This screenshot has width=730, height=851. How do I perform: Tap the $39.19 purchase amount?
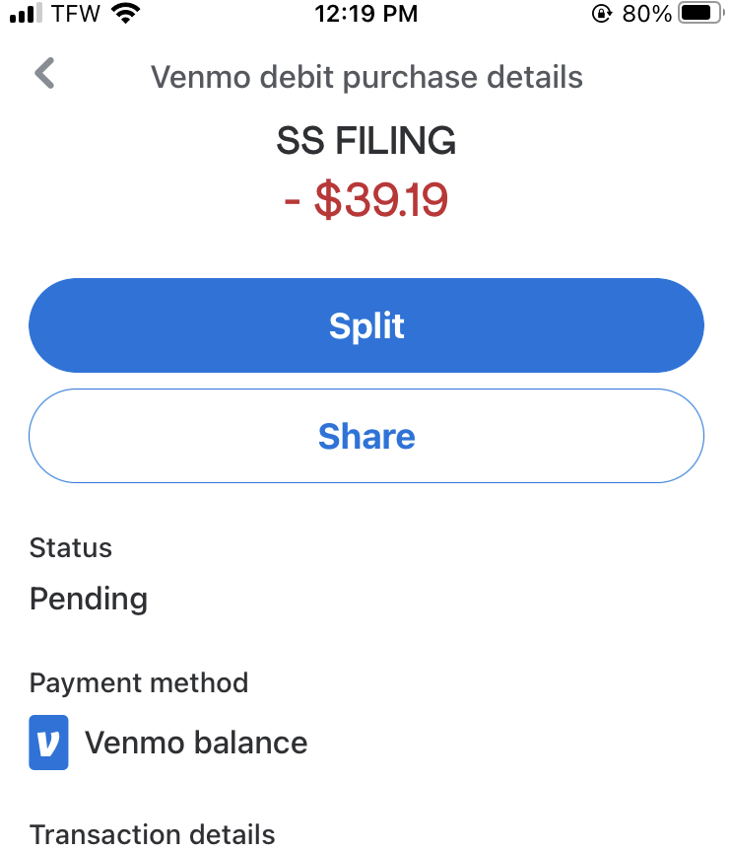381,200
